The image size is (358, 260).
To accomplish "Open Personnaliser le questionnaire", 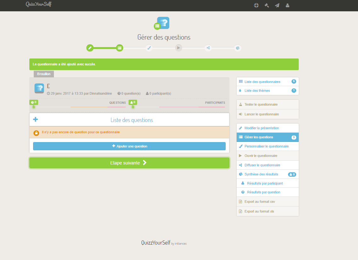I will pyautogui.click(x=266, y=146).
